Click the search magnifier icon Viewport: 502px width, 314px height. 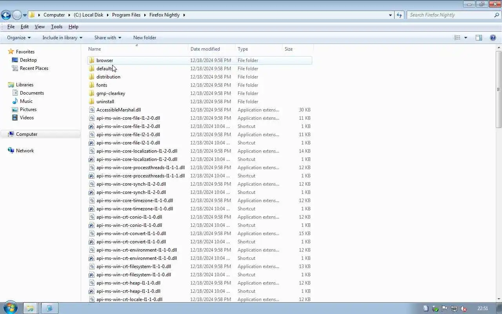click(497, 15)
